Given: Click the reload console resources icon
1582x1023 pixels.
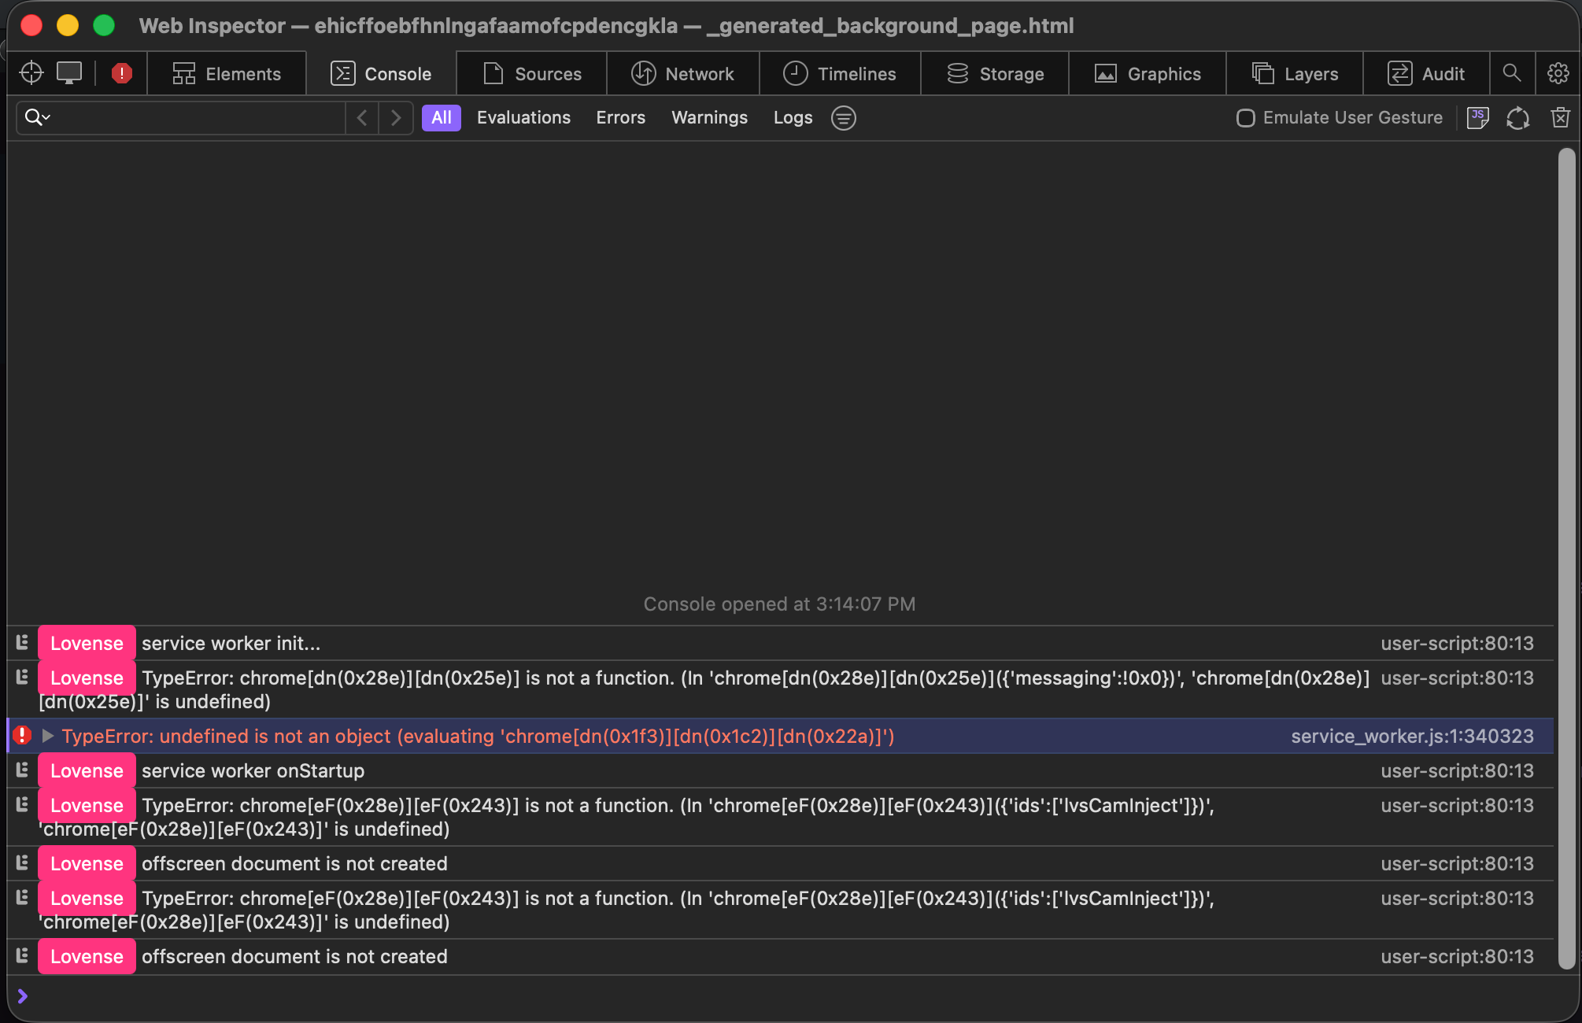Looking at the screenshot, I should point(1518,117).
